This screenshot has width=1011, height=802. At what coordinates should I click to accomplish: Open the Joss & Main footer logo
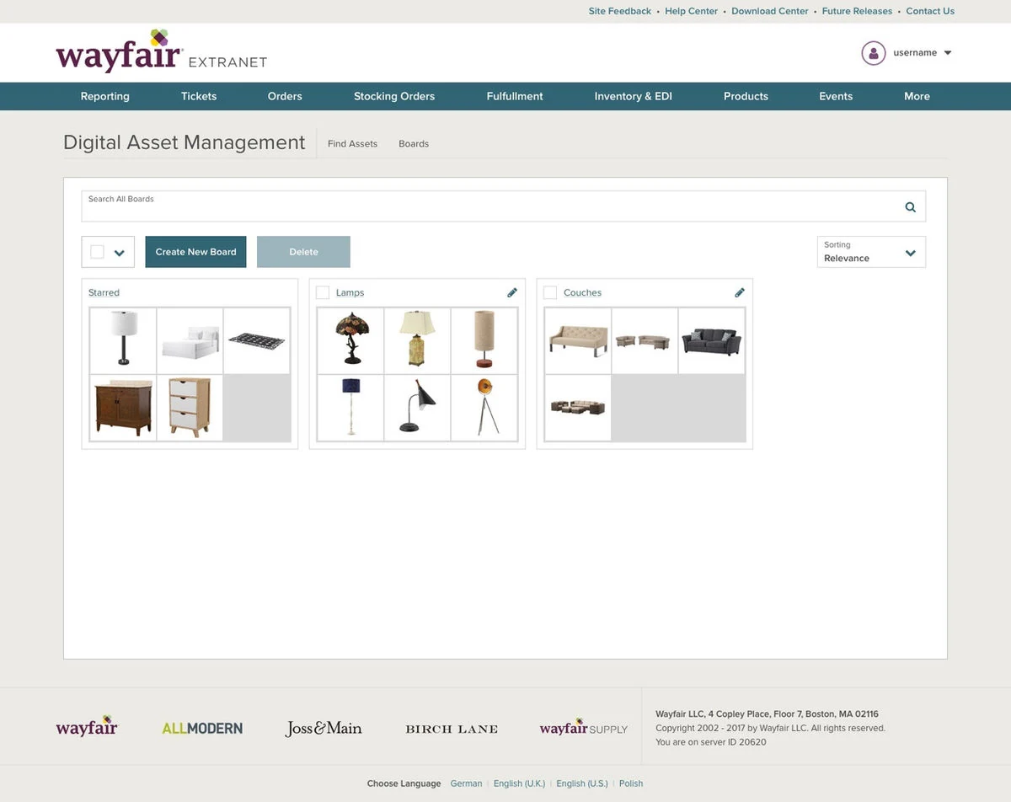point(324,729)
